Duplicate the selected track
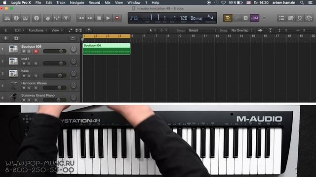Viewport: 316px width, 177px height. [16, 38]
